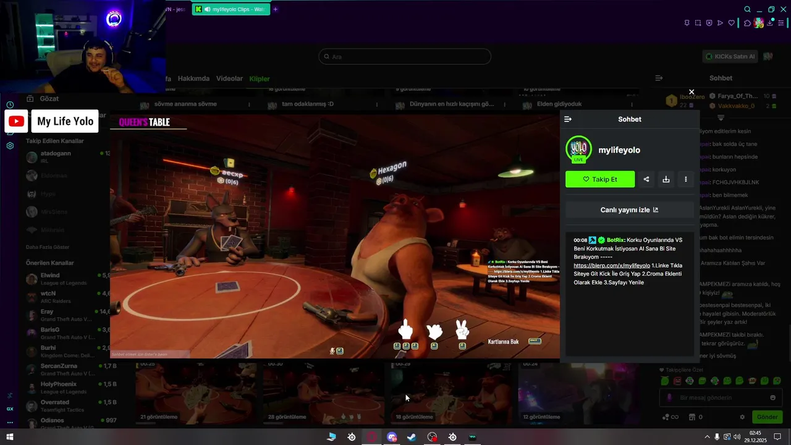
Task: Click the BotRix username in clip chat
Action: (615, 240)
